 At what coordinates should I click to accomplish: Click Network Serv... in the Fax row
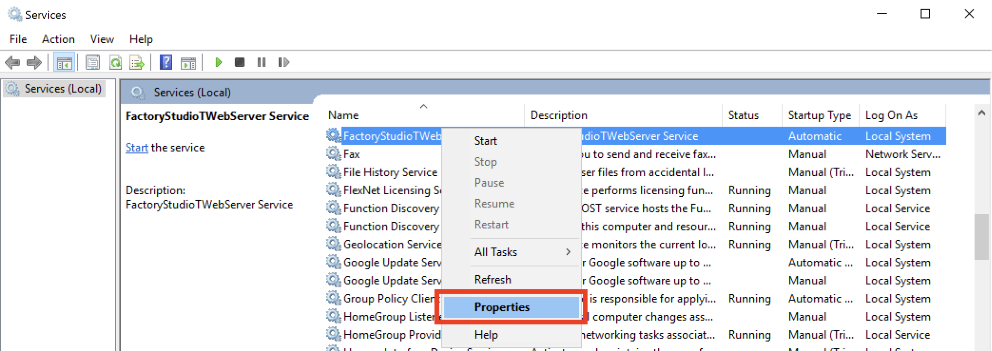[x=903, y=154]
